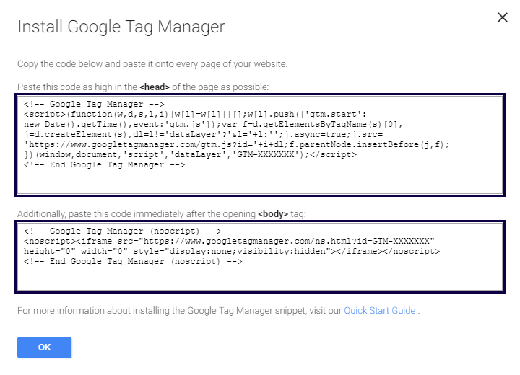Image resolution: width=520 pixels, height=375 pixels.
Task: Click the bold <head> word in the instructions
Action: 155,87
